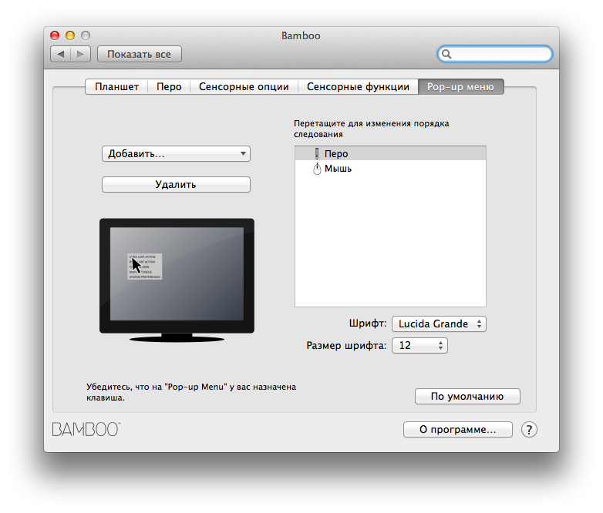The image size is (603, 513).
Task: Click the pen icon beside Перо
Action: (317, 154)
